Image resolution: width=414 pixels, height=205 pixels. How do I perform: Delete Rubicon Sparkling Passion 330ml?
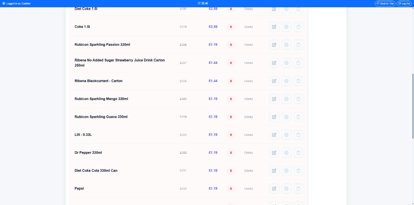pyautogui.click(x=298, y=44)
